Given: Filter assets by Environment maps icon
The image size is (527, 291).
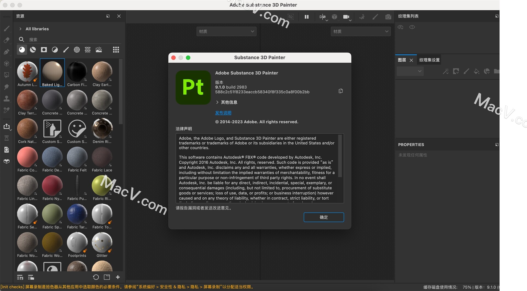Looking at the screenshot, I should click(99, 50).
